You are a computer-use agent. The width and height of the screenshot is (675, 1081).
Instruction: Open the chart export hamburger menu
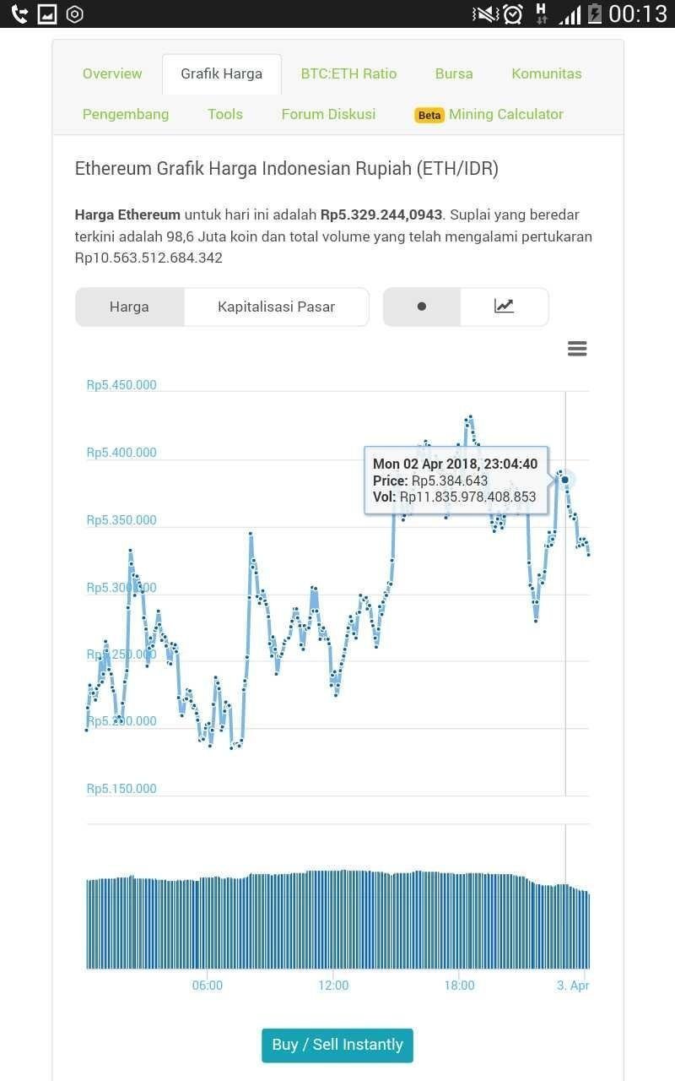coord(577,348)
